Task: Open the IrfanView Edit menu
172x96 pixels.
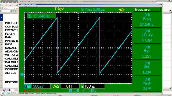Action: (x=23, y=6)
